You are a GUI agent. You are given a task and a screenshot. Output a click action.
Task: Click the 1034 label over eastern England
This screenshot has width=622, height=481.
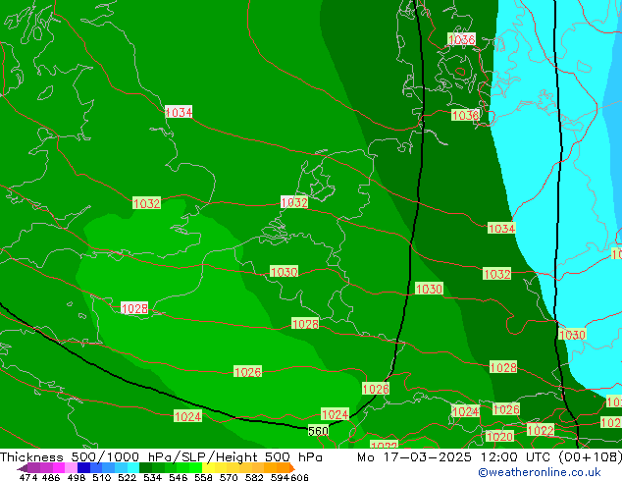click(x=179, y=112)
